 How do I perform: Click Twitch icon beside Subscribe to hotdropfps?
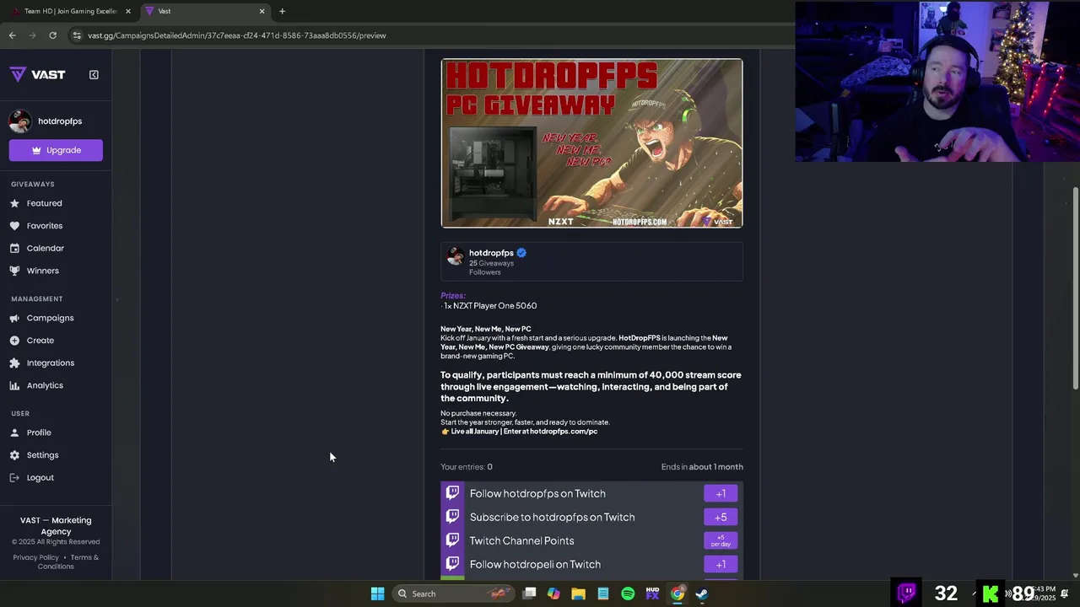coord(452,517)
